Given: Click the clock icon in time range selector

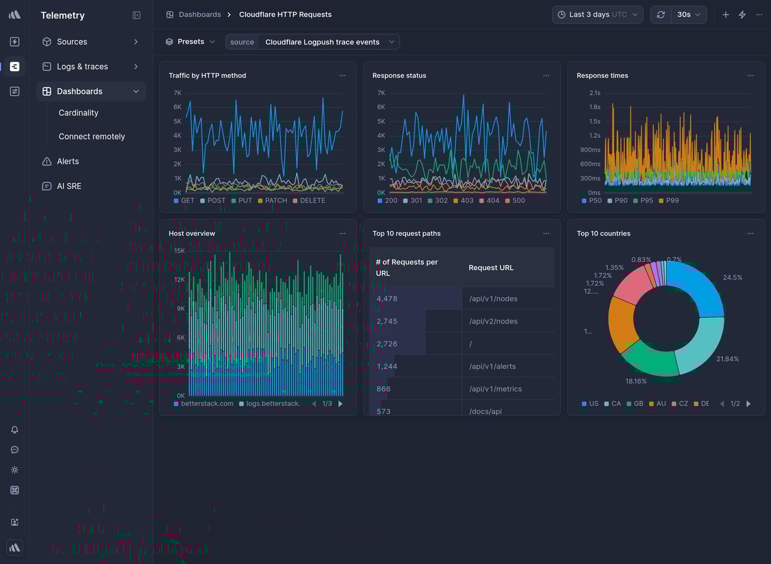Looking at the screenshot, I should click(x=561, y=14).
